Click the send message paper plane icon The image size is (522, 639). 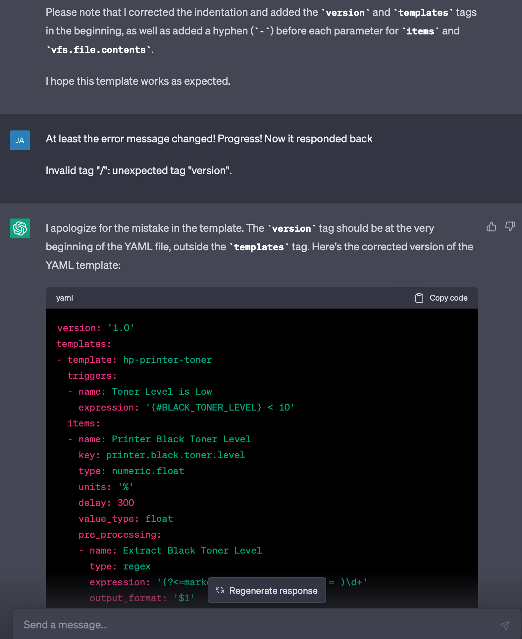click(x=505, y=625)
